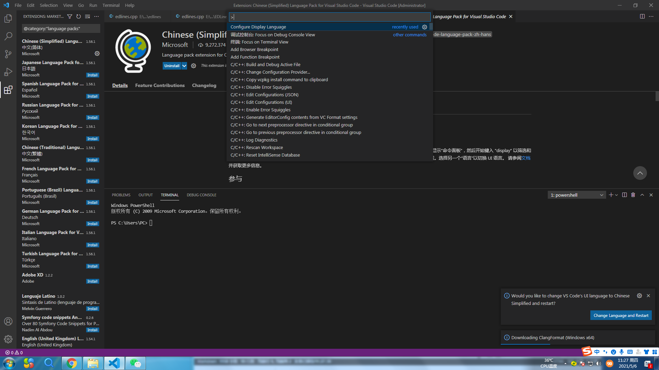The image size is (659, 370).
Task: Switch to the OUTPUT panel tab
Action: 146,195
